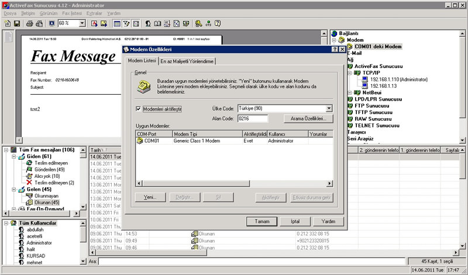Collapse the NetBeui tree node
The image size is (468, 275).
point(350,92)
